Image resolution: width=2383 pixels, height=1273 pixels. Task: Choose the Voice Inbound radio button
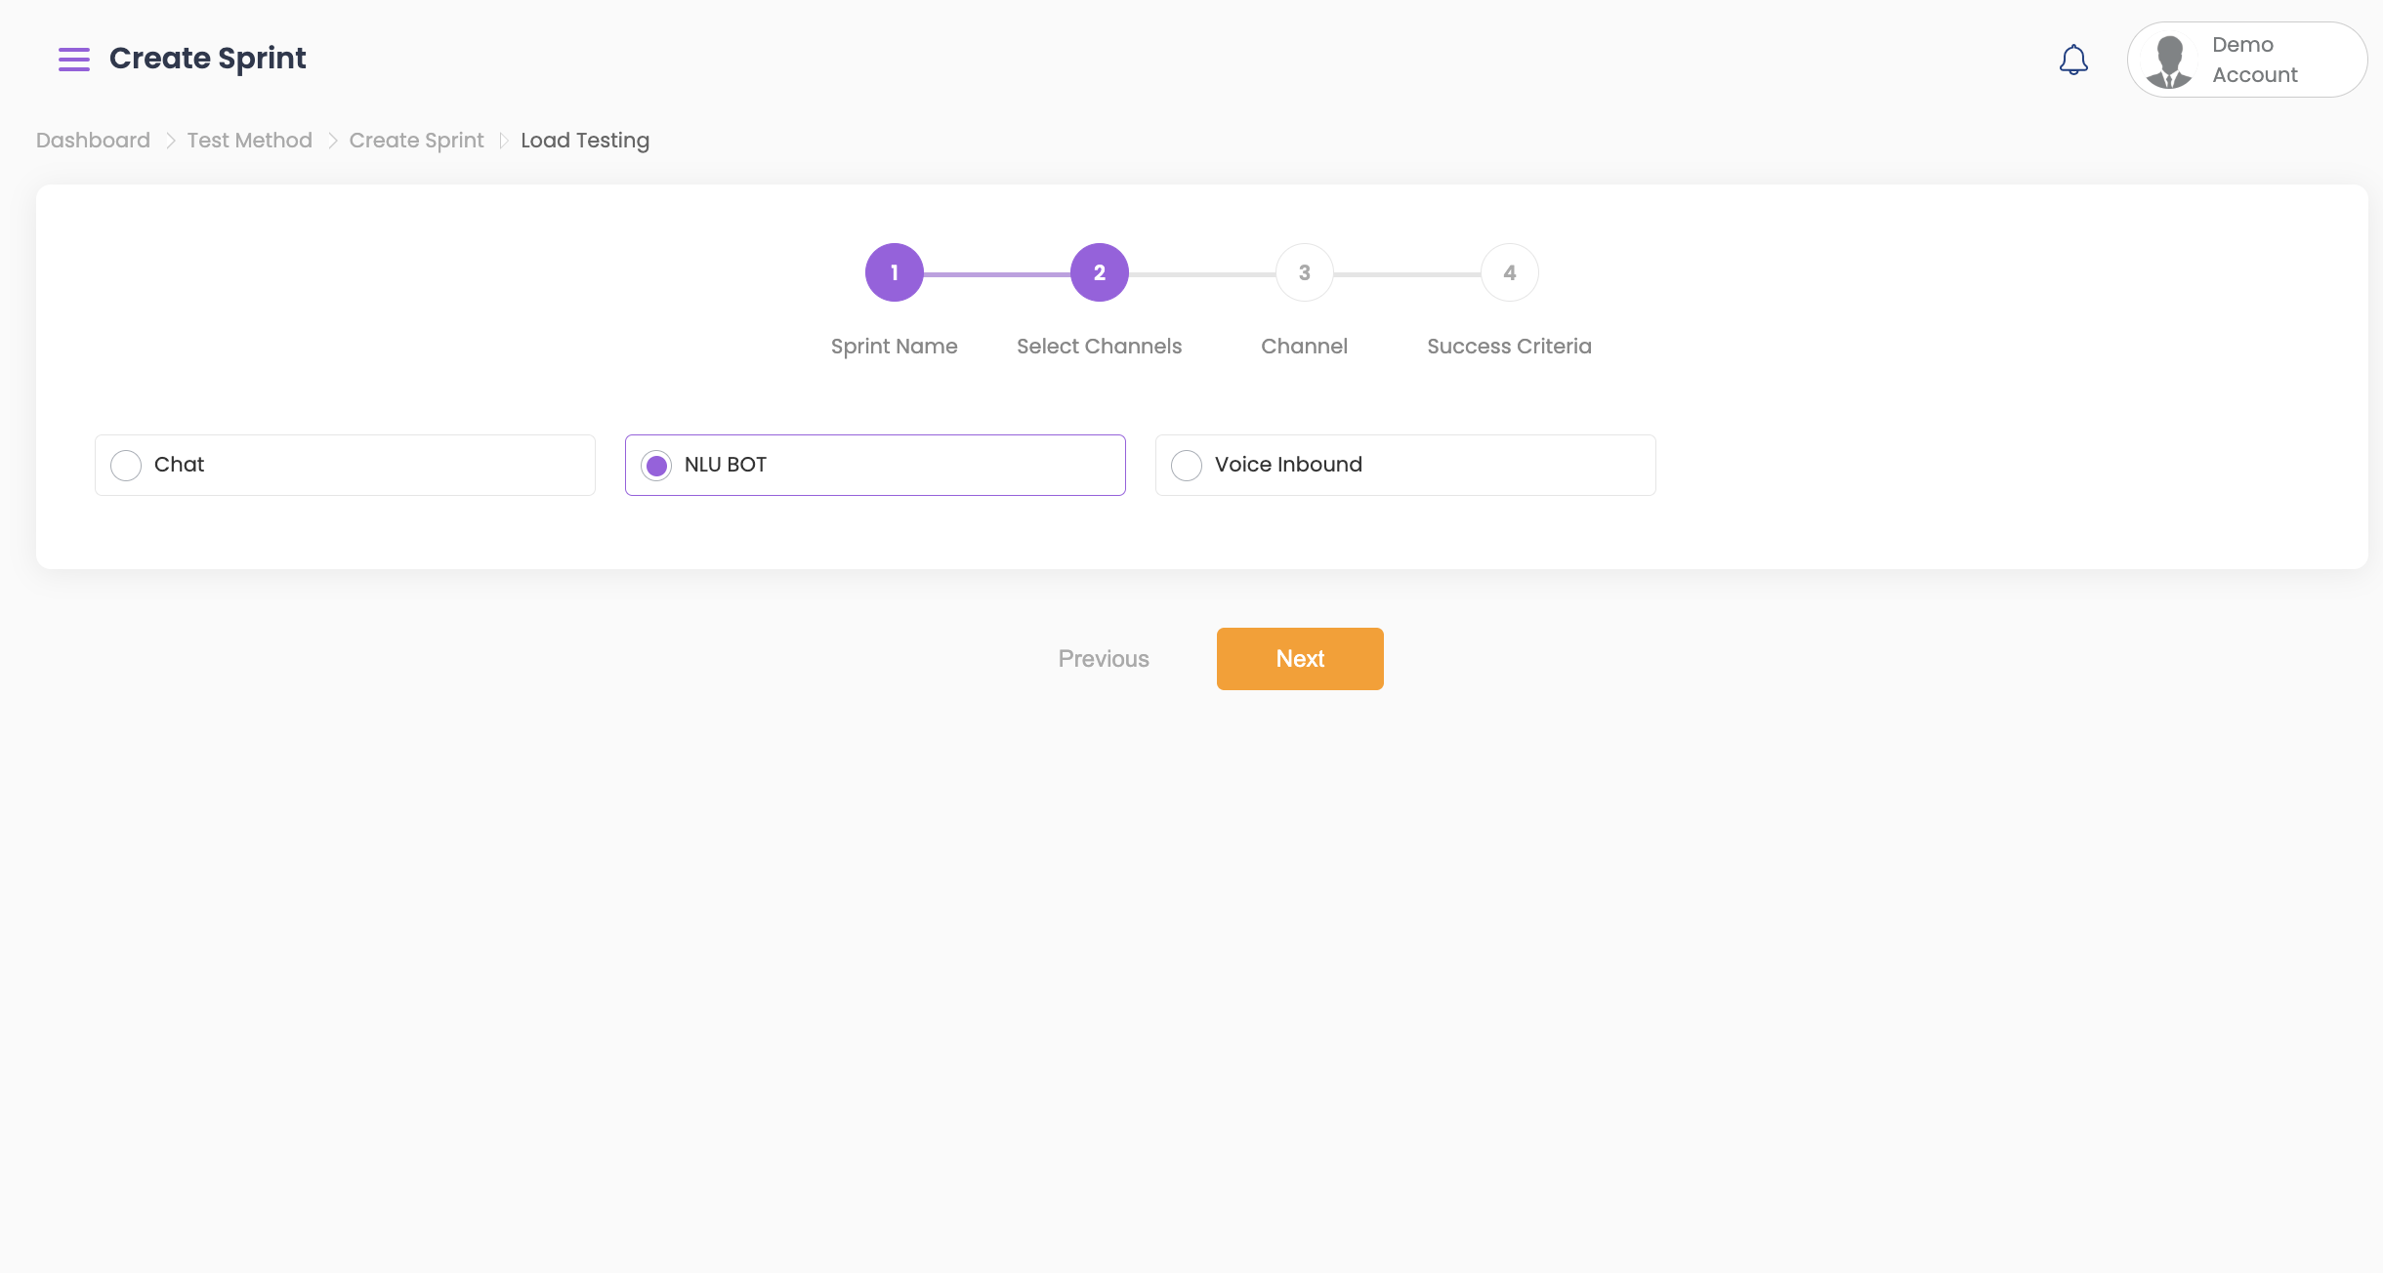pyautogui.click(x=1187, y=466)
